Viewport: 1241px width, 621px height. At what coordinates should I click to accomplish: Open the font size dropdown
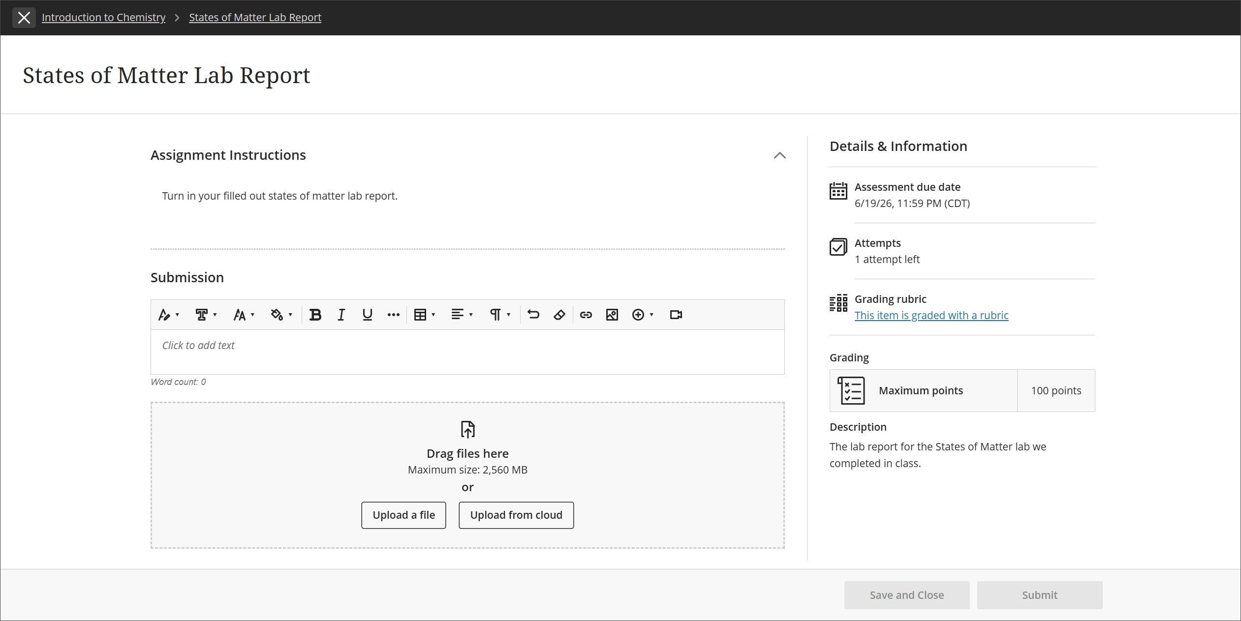point(244,315)
